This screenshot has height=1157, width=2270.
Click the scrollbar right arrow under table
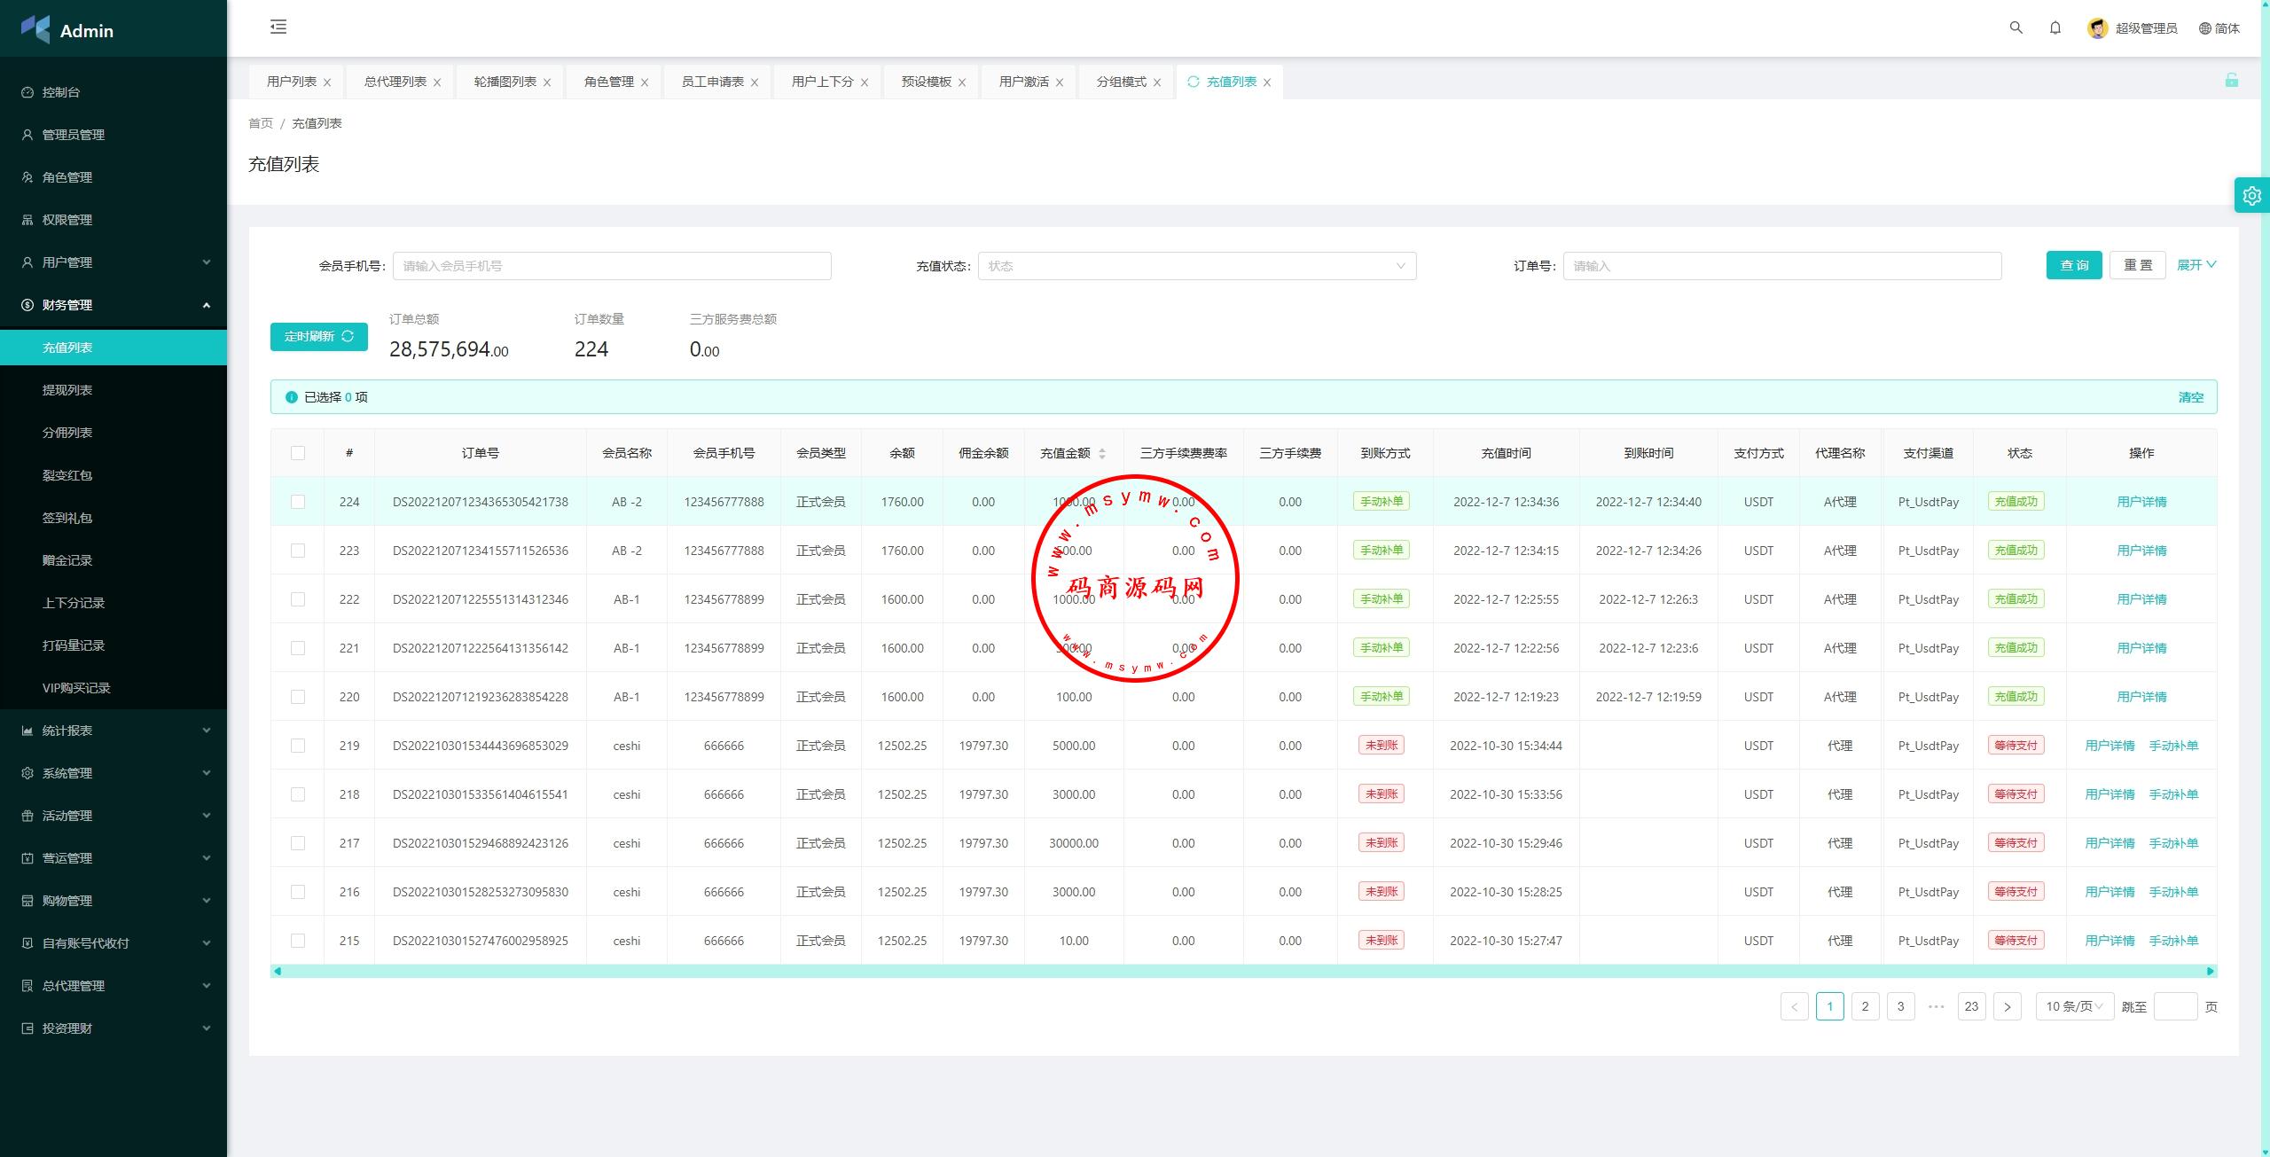(2211, 971)
